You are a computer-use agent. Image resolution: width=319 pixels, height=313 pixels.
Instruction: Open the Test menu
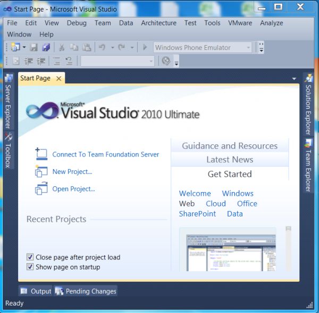tap(190, 23)
